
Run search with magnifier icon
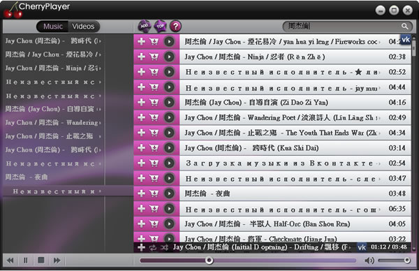405,26
